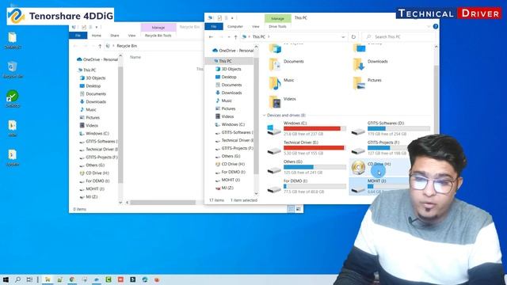Screen dimensions: 507x285
Task: Open GTITS-Projects (F:) drive icon
Action: 358,150
